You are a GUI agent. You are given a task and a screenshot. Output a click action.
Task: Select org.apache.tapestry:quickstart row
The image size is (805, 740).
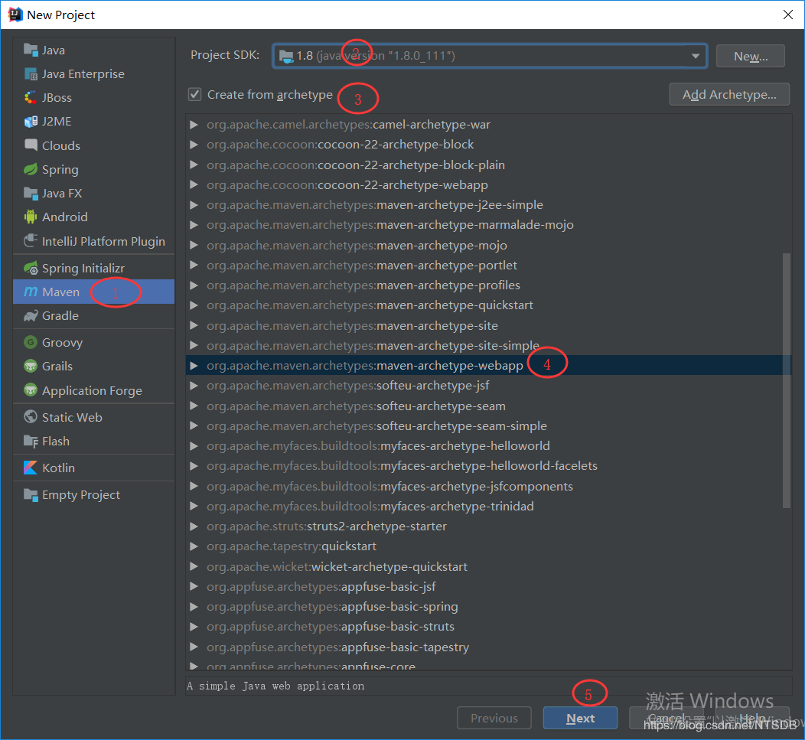click(488, 546)
